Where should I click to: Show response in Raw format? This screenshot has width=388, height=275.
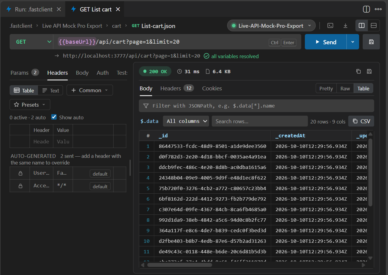[345, 88]
